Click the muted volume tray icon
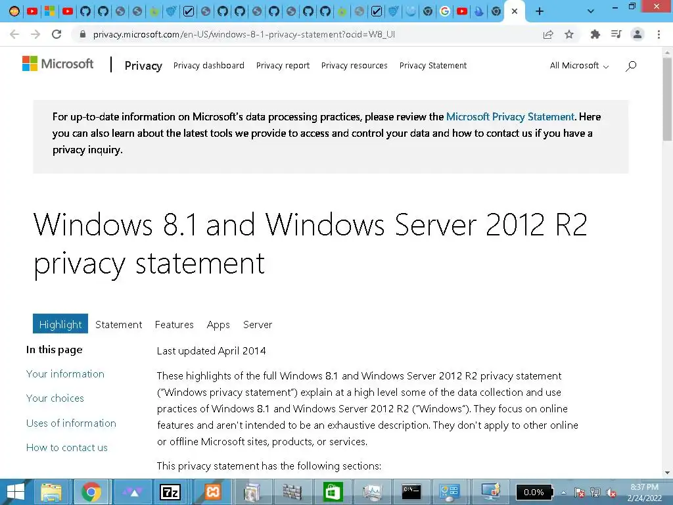This screenshot has width=673, height=505. 611,493
